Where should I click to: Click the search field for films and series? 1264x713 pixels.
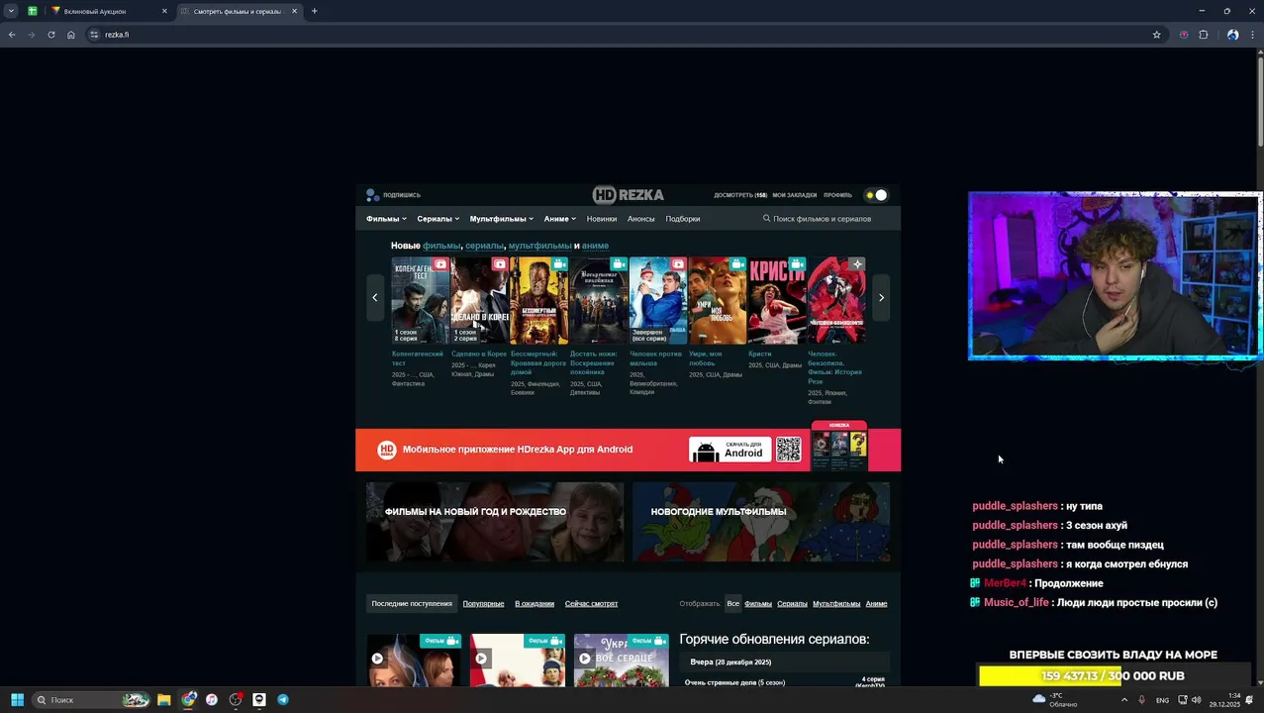coord(822,219)
